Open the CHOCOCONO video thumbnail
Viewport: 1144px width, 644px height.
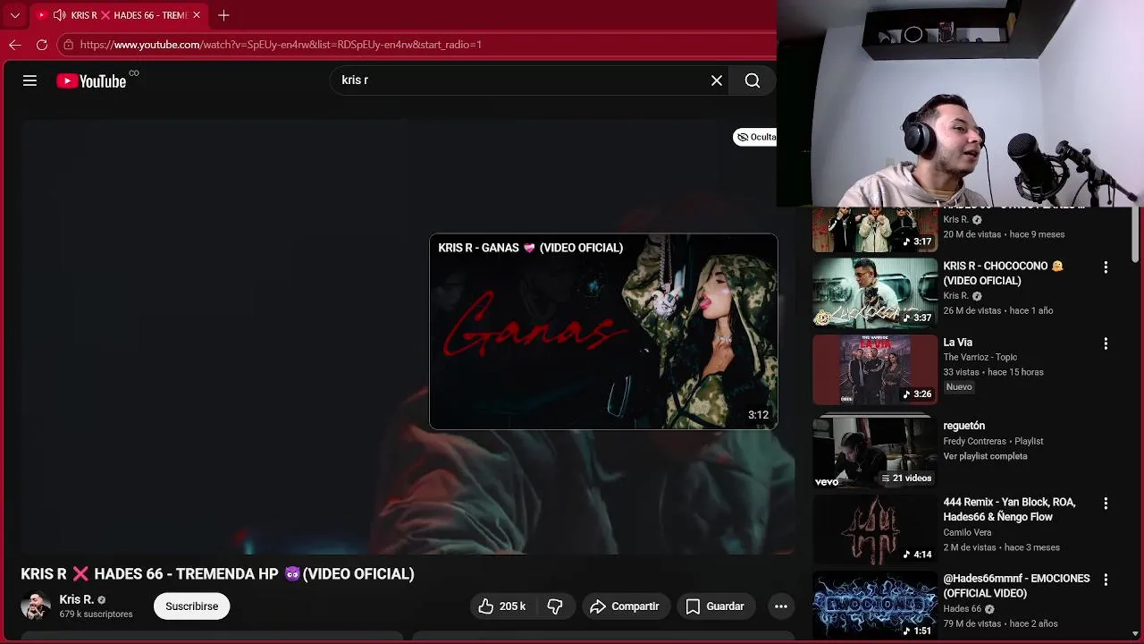[875, 293]
